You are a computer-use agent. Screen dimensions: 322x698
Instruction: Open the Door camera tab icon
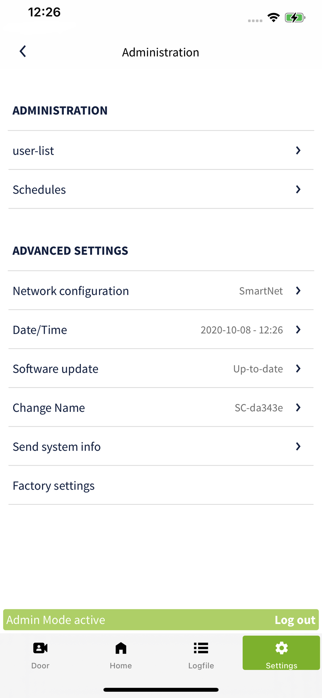(x=40, y=648)
